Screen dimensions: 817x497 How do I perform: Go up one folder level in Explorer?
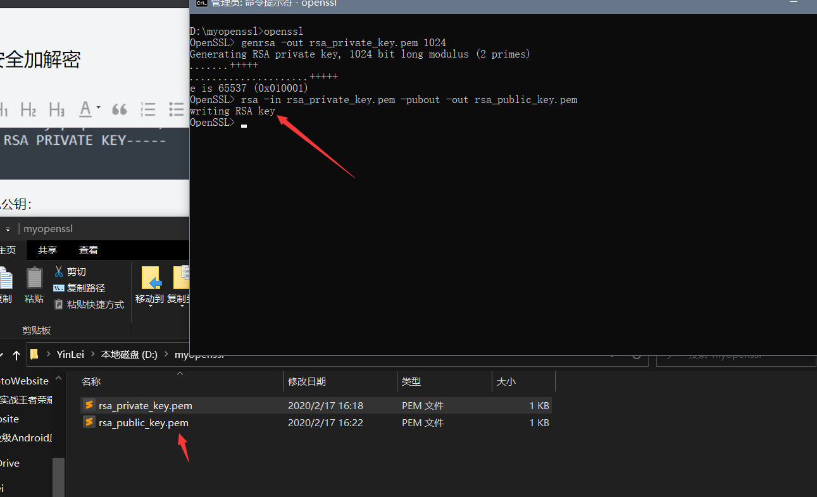16,355
